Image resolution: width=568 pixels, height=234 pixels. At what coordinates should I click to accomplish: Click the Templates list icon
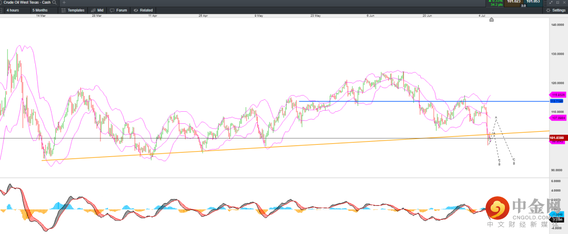64,10
